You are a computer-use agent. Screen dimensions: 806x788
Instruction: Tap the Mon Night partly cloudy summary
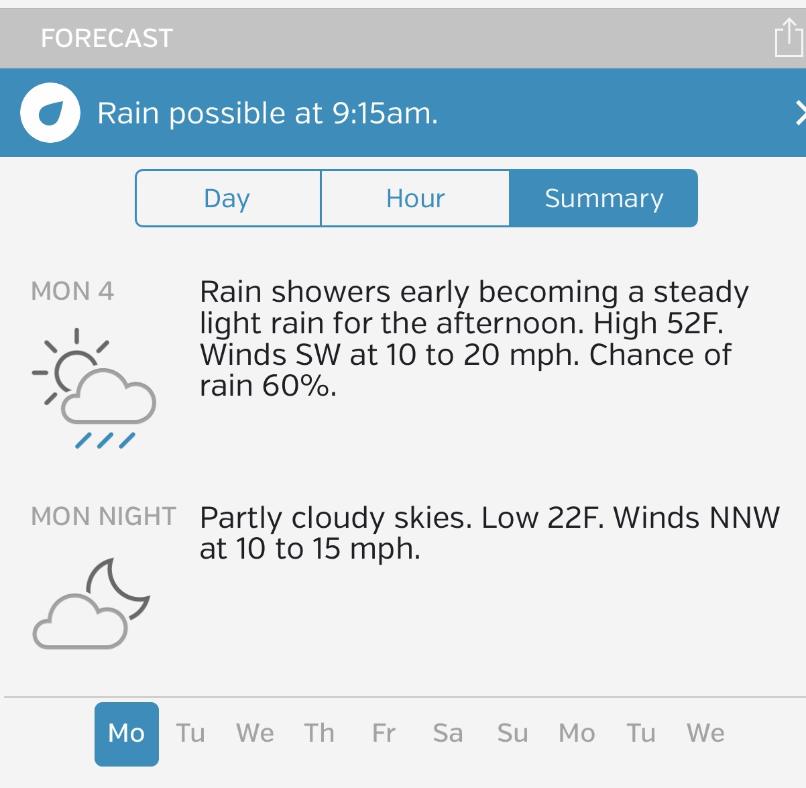[x=490, y=533]
